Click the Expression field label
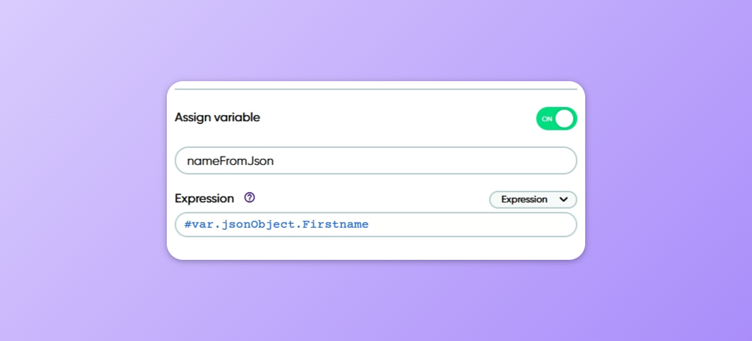This screenshot has height=341, width=752. (204, 198)
